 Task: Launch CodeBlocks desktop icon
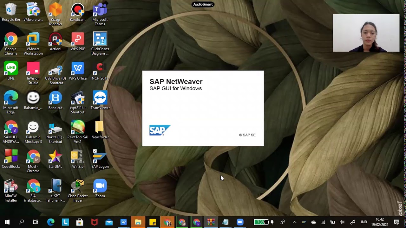(x=11, y=159)
